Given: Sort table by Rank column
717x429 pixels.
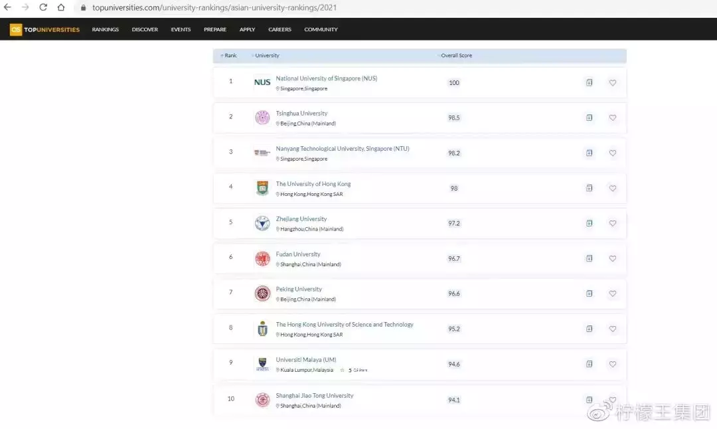Looking at the screenshot, I should (229, 56).
